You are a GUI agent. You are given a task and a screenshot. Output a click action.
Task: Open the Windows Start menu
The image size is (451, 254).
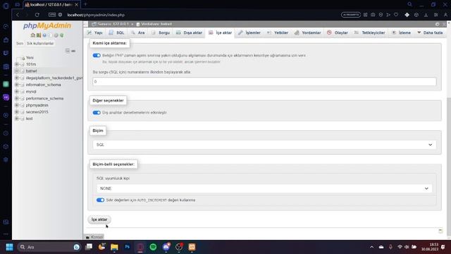(x=9, y=247)
